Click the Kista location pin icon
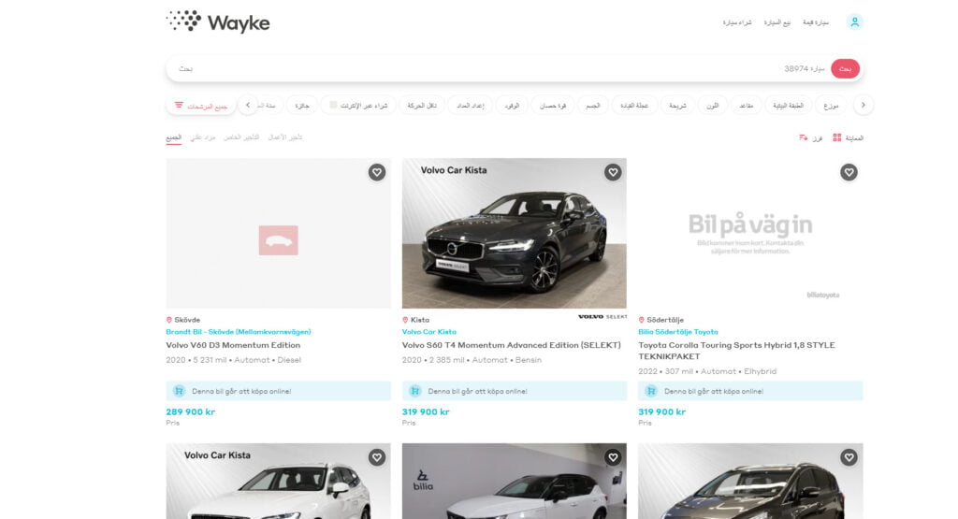 click(x=405, y=320)
